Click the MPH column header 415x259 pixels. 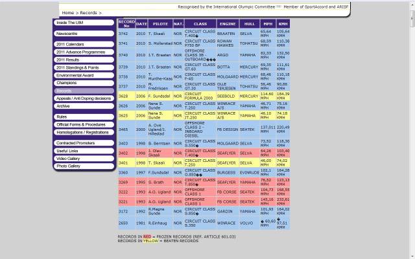268,24
